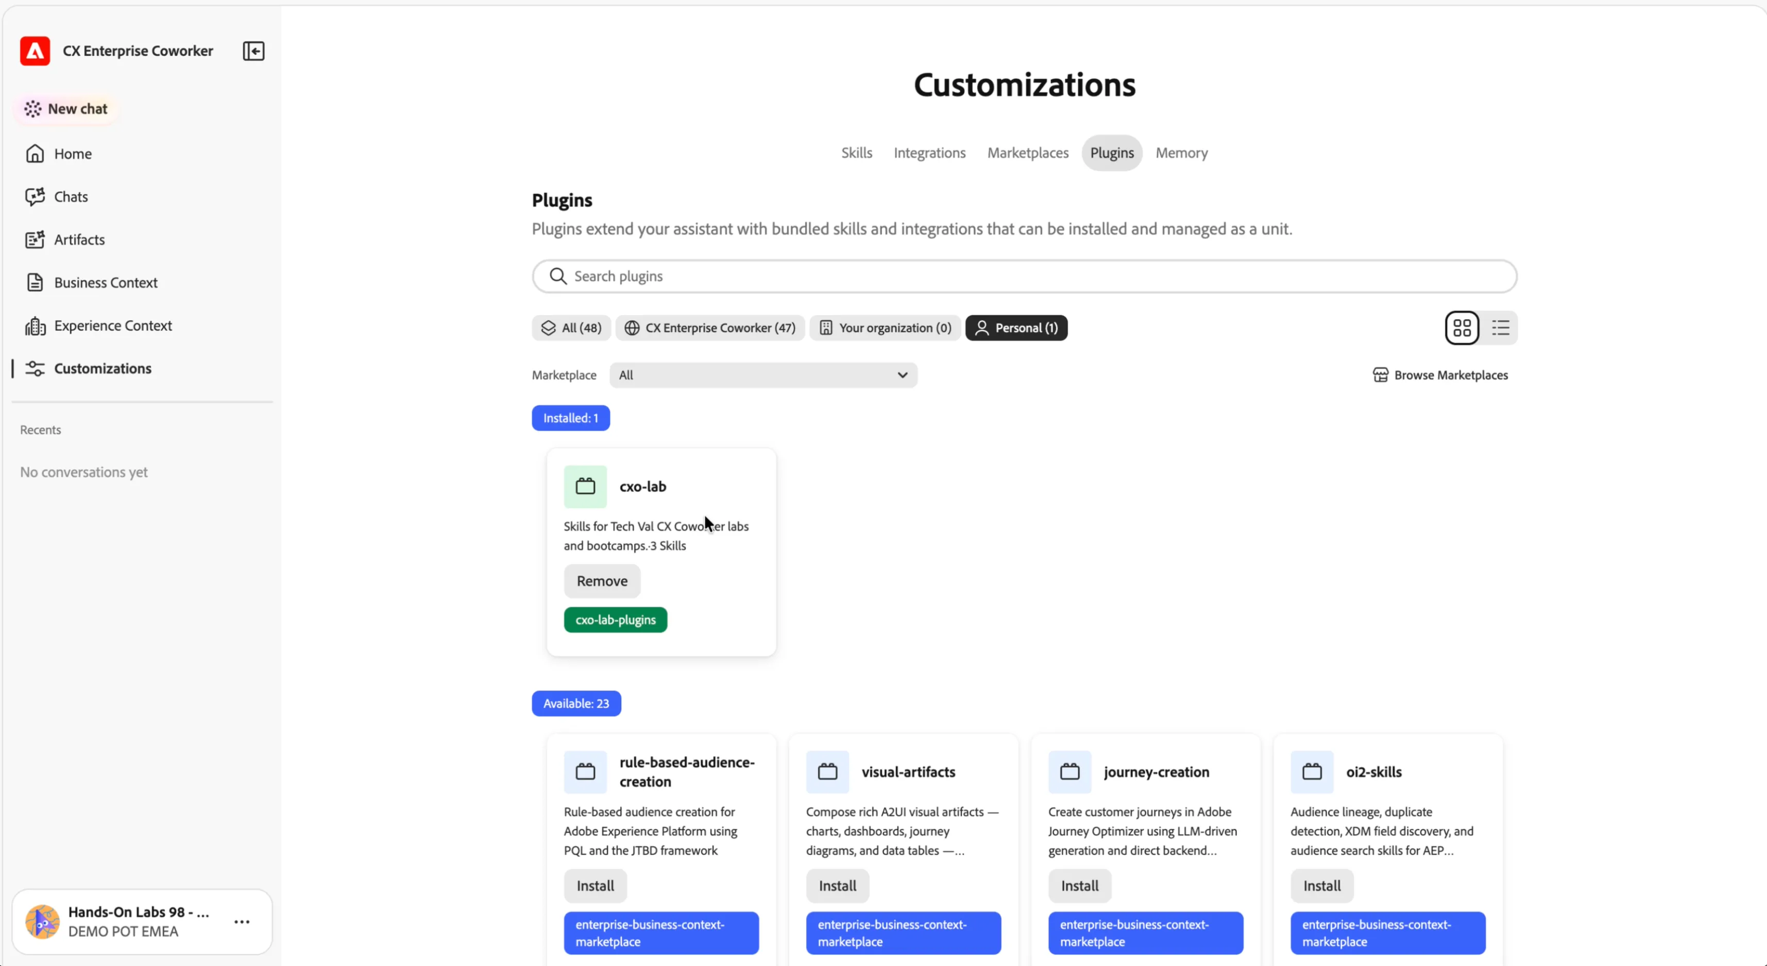Switch to the Integrations tab
1767x966 pixels.
(x=929, y=153)
